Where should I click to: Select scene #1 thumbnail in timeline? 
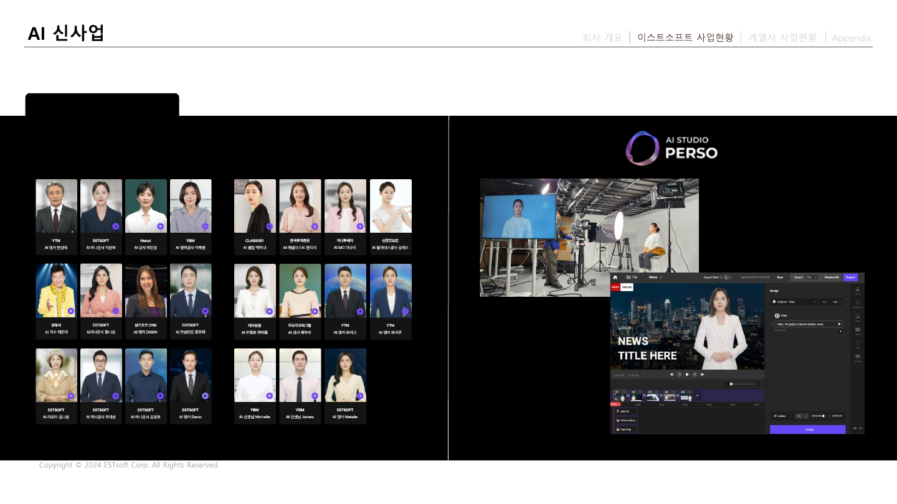[x=620, y=396]
